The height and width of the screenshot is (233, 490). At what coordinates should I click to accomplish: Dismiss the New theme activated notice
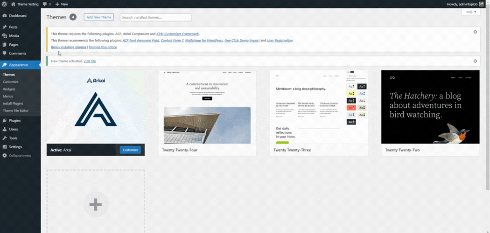tap(475, 61)
